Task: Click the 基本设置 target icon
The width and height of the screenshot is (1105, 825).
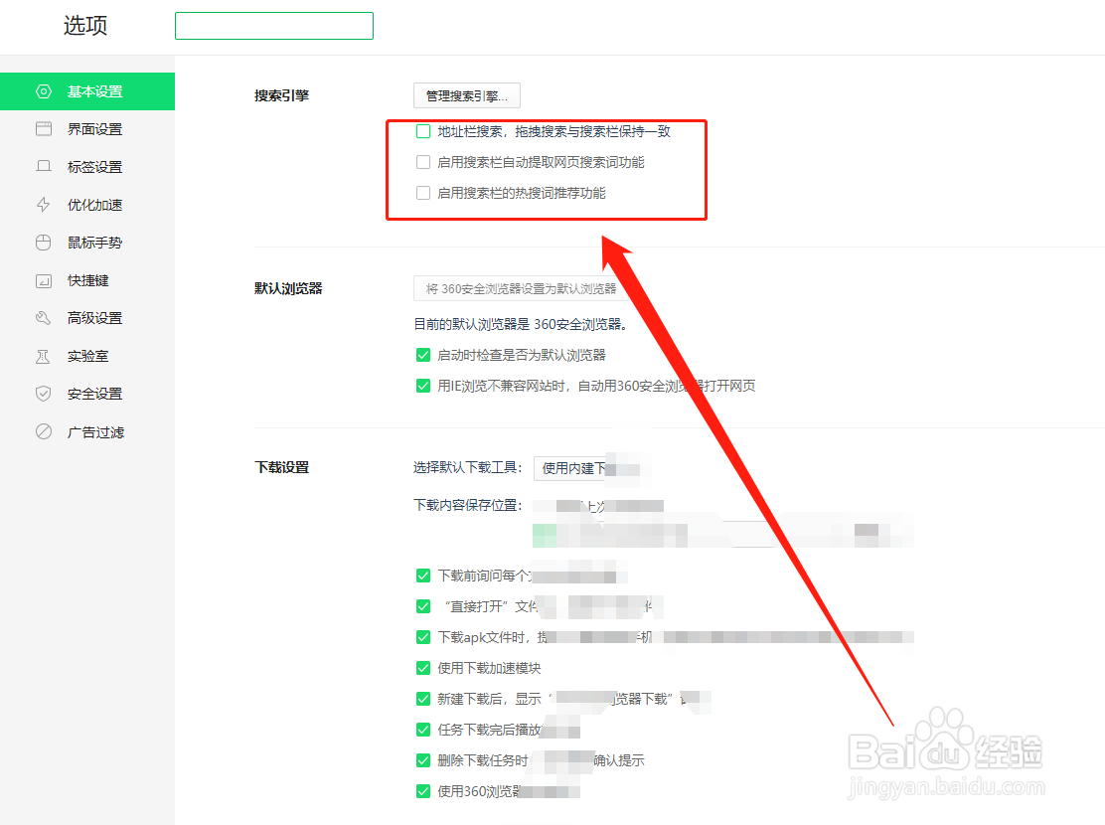Action: (44, 91)
